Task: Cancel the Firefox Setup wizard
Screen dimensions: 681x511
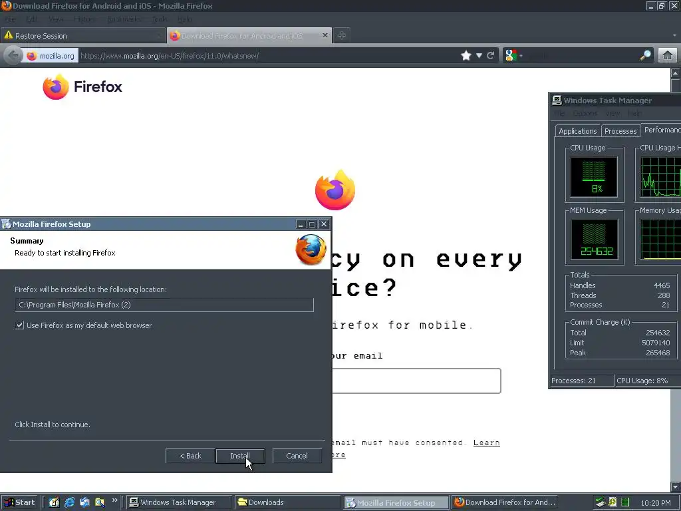Action: click(x=297, y=456)
